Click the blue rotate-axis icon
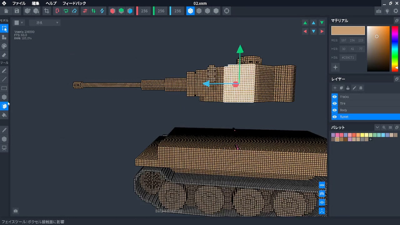The height and width of the screenshot is (225, 400). tap(75, 11)
